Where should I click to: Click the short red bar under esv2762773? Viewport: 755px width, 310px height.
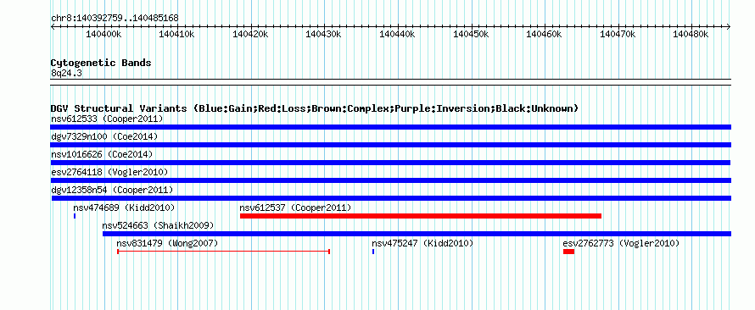coord(568,252)
